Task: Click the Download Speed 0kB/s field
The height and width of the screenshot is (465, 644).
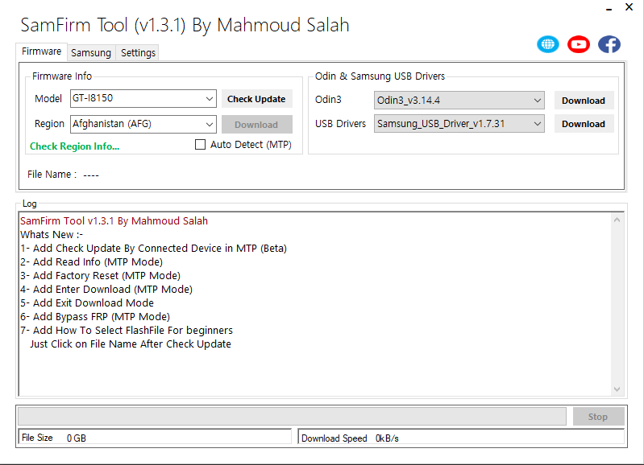Action: tap(461, 438)
